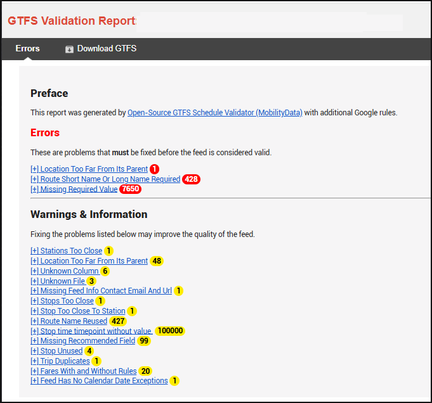Expand Missing Required Value error
Viewport: 432px width, 403px height.
[74, 189]
